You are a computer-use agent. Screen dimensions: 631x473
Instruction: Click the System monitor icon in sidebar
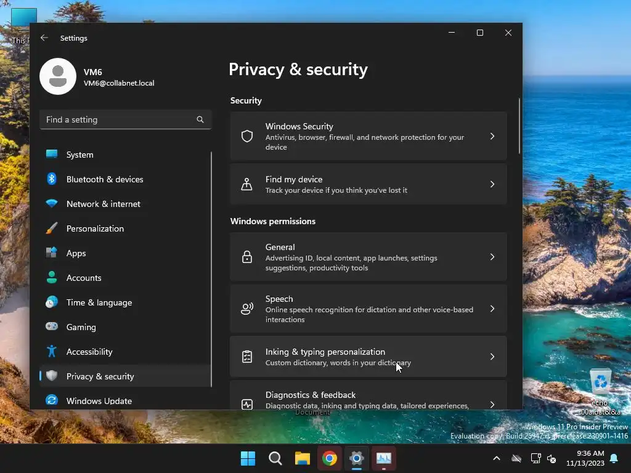[52, 154]
